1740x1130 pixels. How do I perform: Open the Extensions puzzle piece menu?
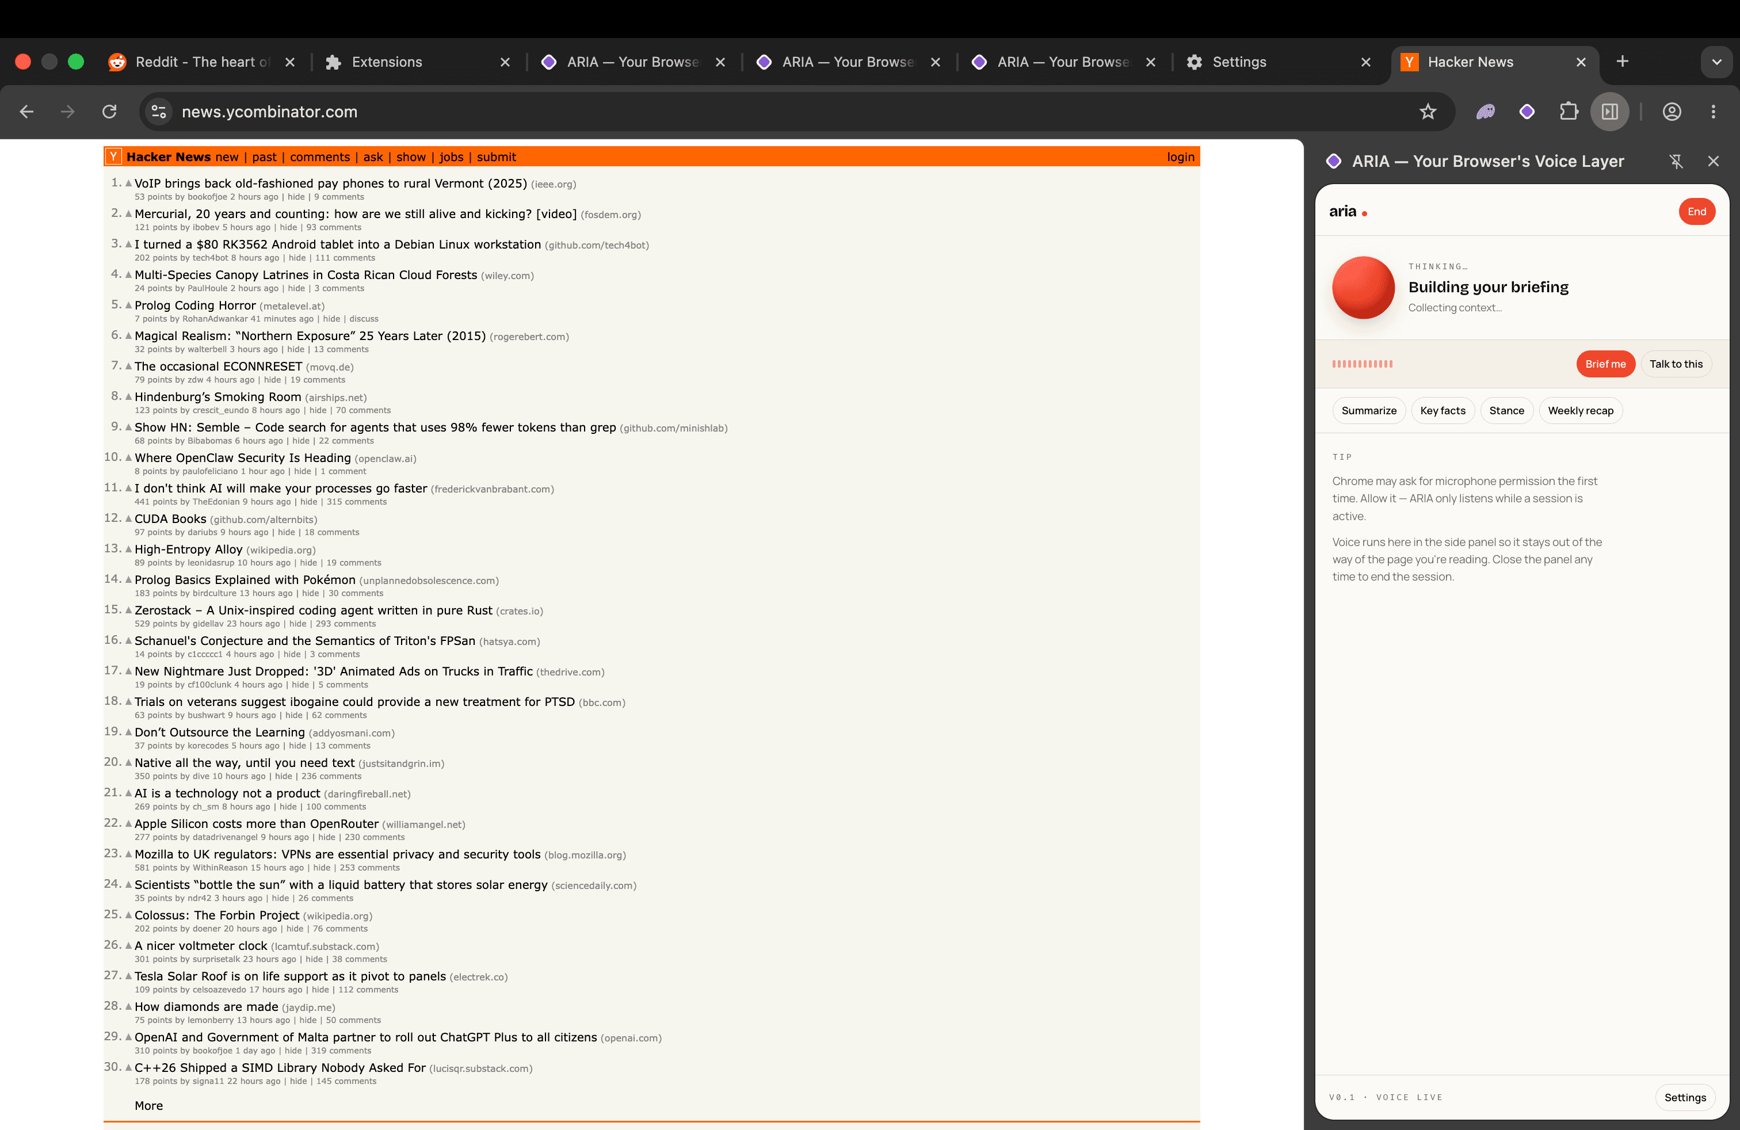click(1568, 111)
